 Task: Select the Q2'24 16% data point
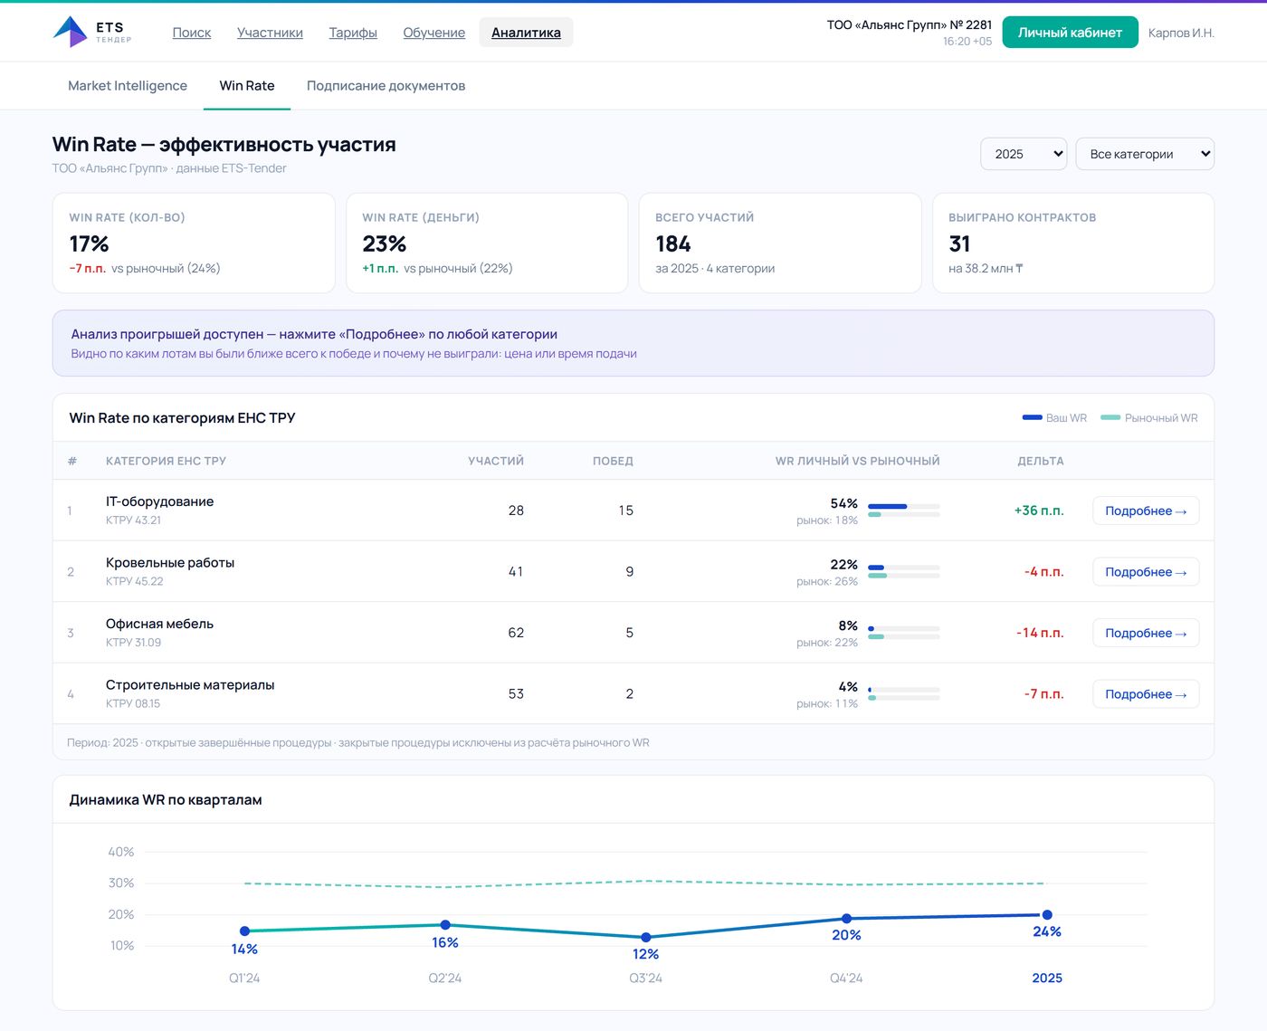tap(445, 925)
